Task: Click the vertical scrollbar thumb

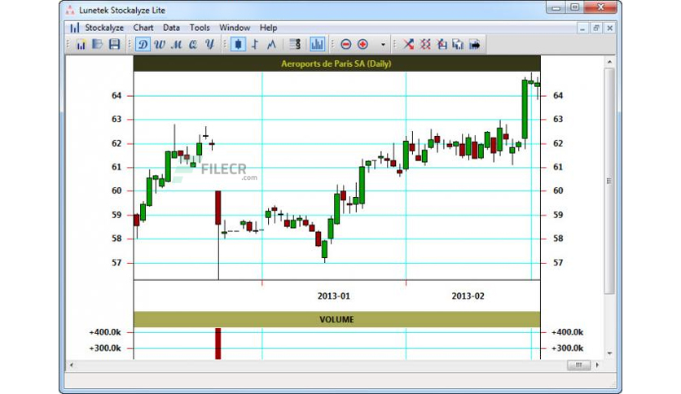Action: (x=609, y=181)
